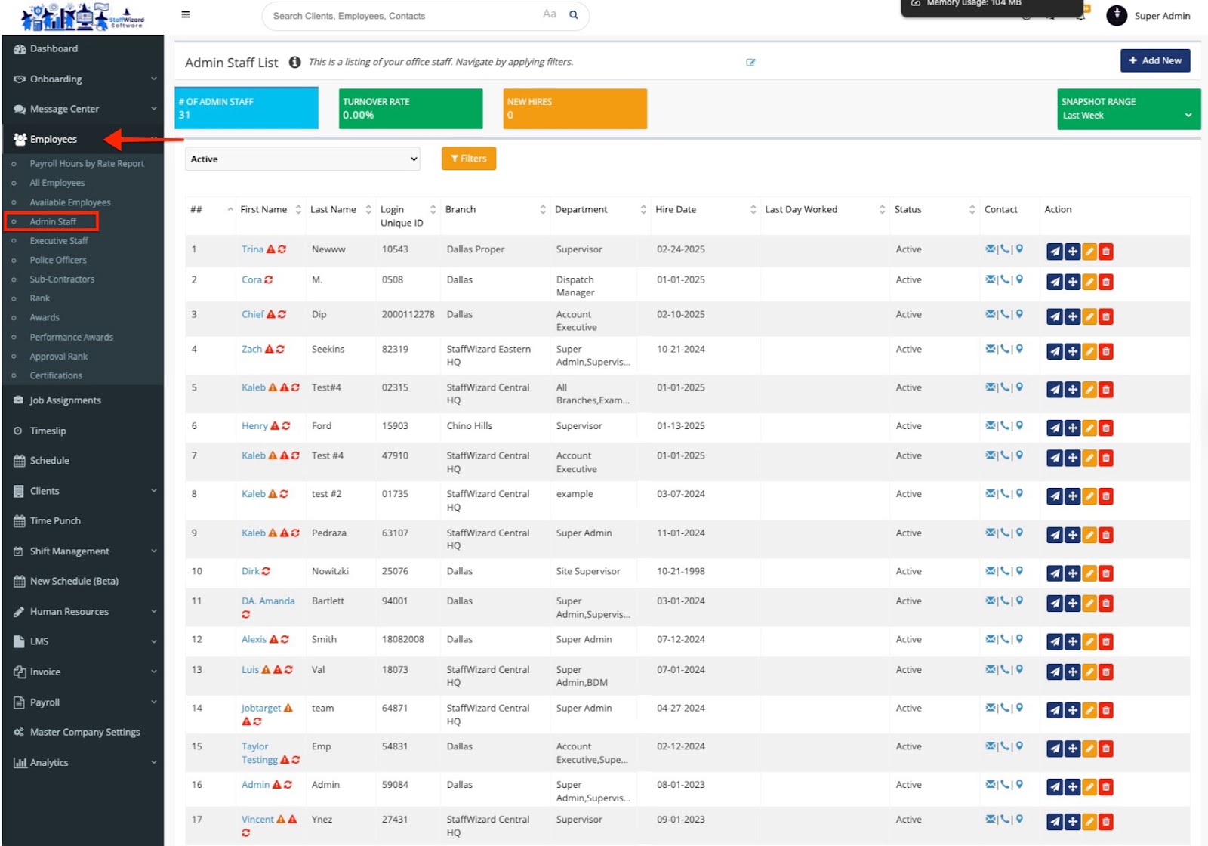Toggle the Aa case-sensitive search option
The width and height of the screenshot is (1208, 846).
coord(549,14)
